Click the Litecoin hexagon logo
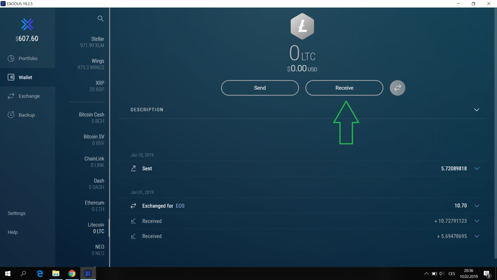 click(x=302, y=26)
